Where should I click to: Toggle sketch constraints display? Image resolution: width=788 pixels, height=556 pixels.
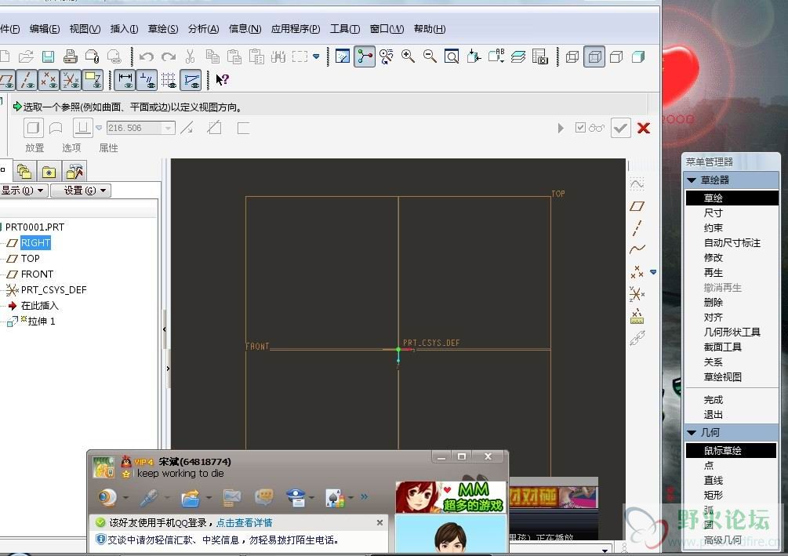[x=147, y=80]
